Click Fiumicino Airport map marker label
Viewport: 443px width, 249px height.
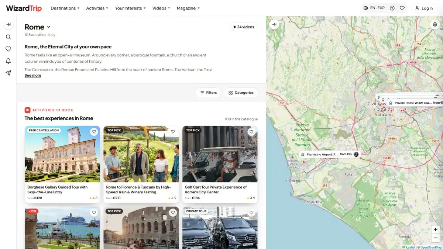click(x=329, y=154)
